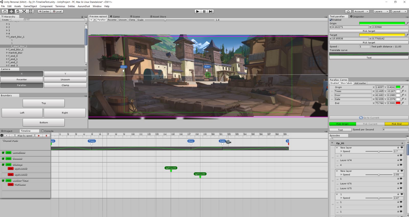This screenshot has height=217, width=409.
Task: Open the Cloud services icon
Action: tap(348, 11)
